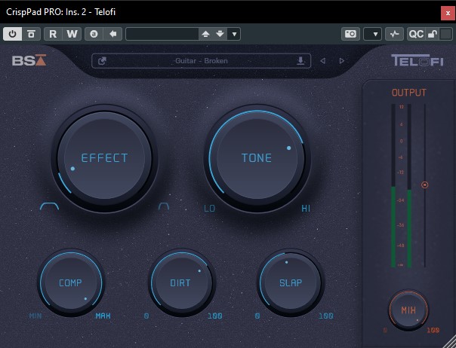Click the MAX label under Comp
Screen dimensions: 456x348
click(103, 316)
